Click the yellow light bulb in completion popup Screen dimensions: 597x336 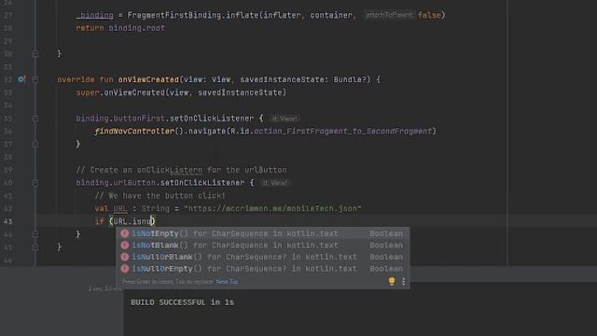point(392,281)
